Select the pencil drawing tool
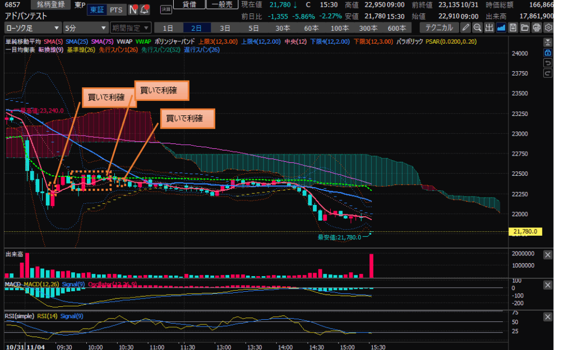574x350 pixels. click(466, 27)
